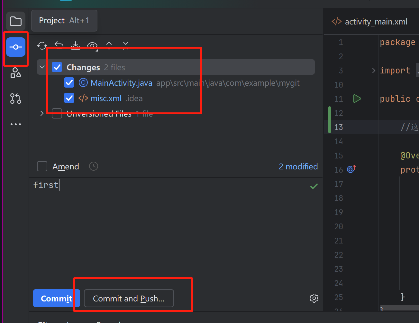The height and width of the screenshot is (323, 419).
Task: Click the Run gutter icon on line 11
Action: click(x=357, y=99)
